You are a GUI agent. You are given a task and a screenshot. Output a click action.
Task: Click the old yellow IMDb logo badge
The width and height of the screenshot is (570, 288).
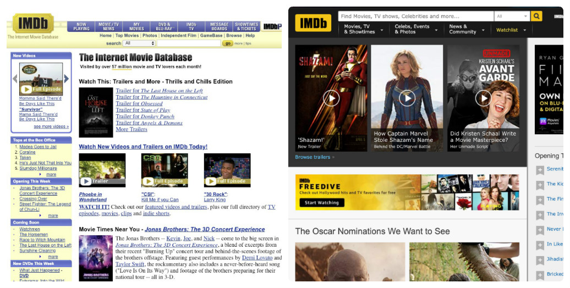[x=33, y=23]
